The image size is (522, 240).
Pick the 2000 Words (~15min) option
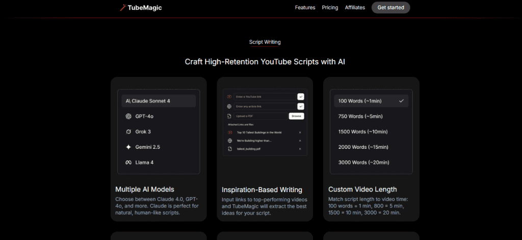[x=363, y=147]
